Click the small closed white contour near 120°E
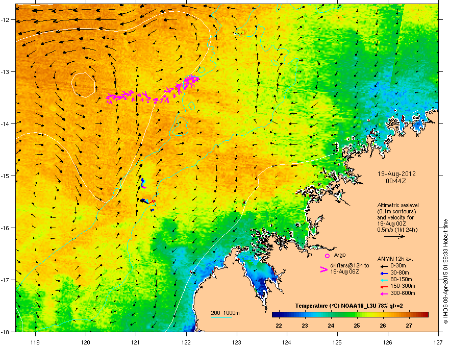Image resolution: width=449 pixels, height=347 pixels. tap(83, 85)
